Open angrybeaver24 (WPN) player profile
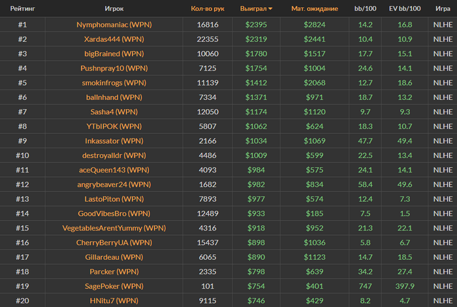457x307 pixels. point(114,185)
